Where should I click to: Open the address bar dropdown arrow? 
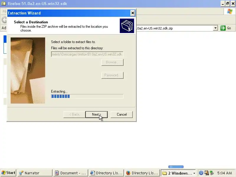[215, 28]
